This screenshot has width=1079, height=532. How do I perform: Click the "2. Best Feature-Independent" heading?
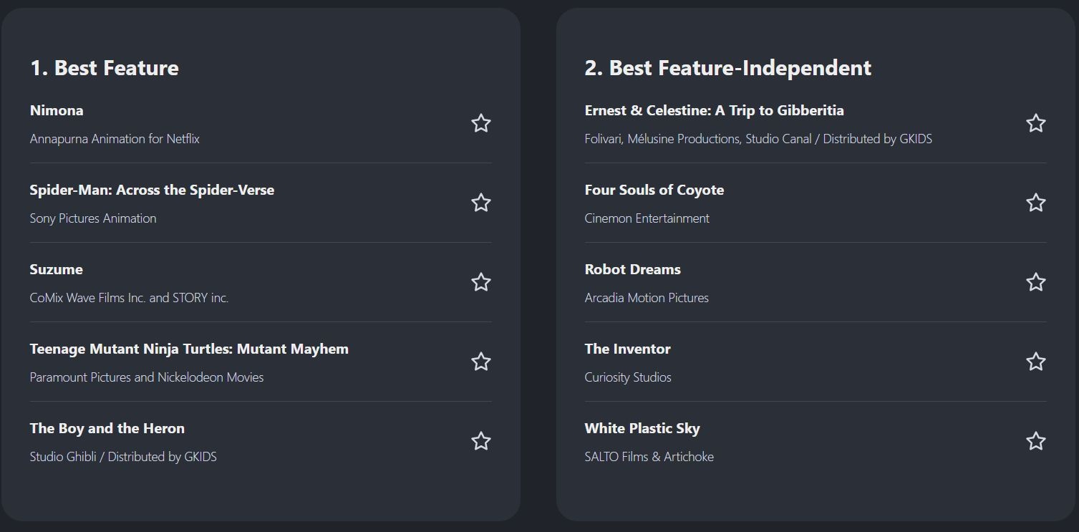727,68
